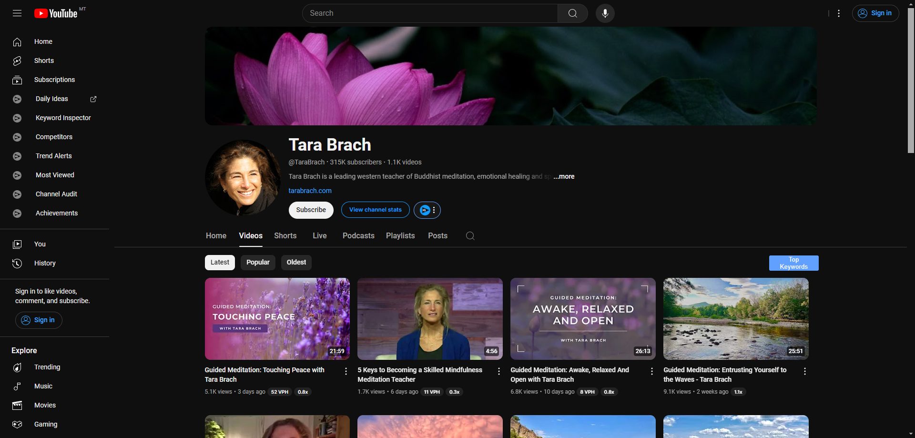
Task: Click the Gaming controller icon
Action: tap(17, 425)
